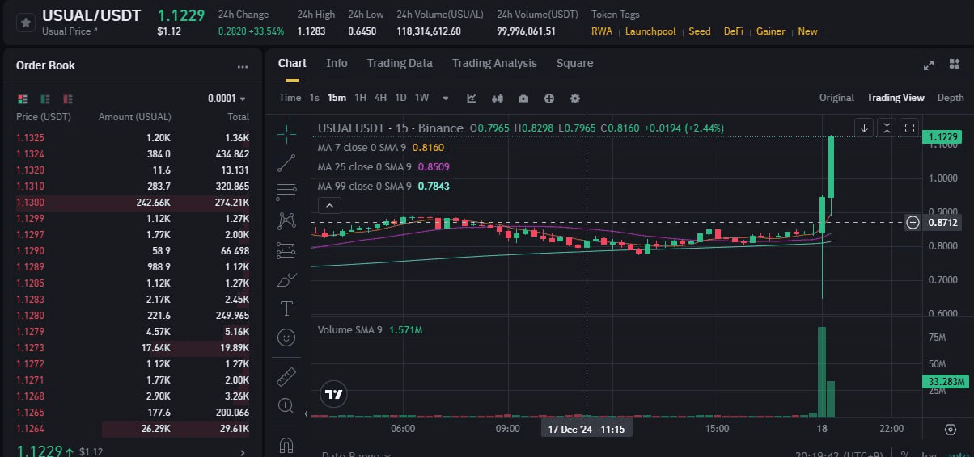Select the crosshair cursor tool
The width and height of the screenshot is (974, 457).
tap(286, 132)
